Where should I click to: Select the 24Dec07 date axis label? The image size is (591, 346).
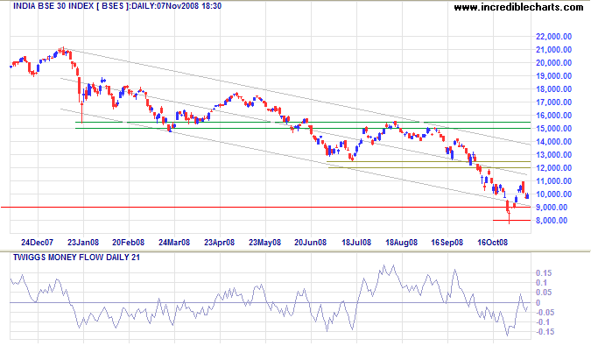(38, 243)
